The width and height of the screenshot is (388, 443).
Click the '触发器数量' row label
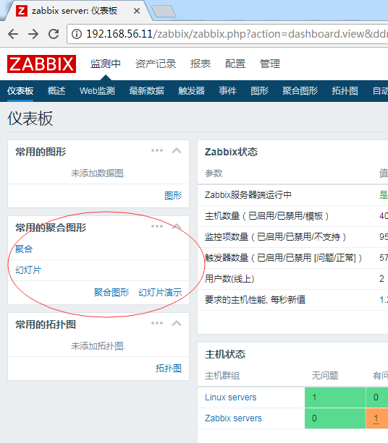(283, 258)
